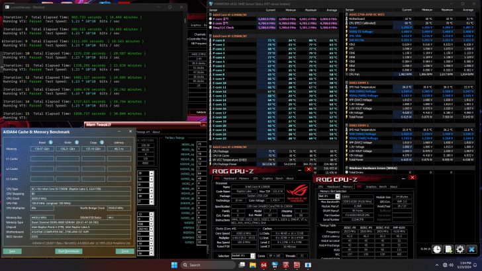This screenshot has height=271, width=482.
Task: Show hidden system tray icons chevron
Action: pos(437,265)
